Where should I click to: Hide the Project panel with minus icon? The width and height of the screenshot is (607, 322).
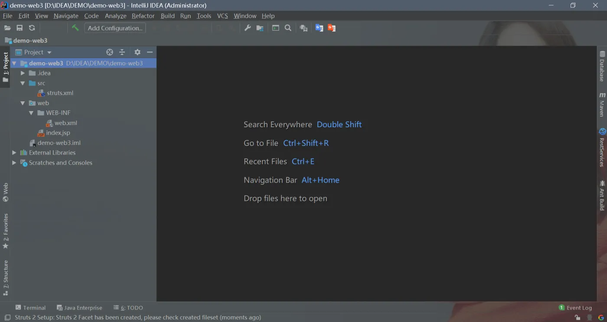[150, 52]
